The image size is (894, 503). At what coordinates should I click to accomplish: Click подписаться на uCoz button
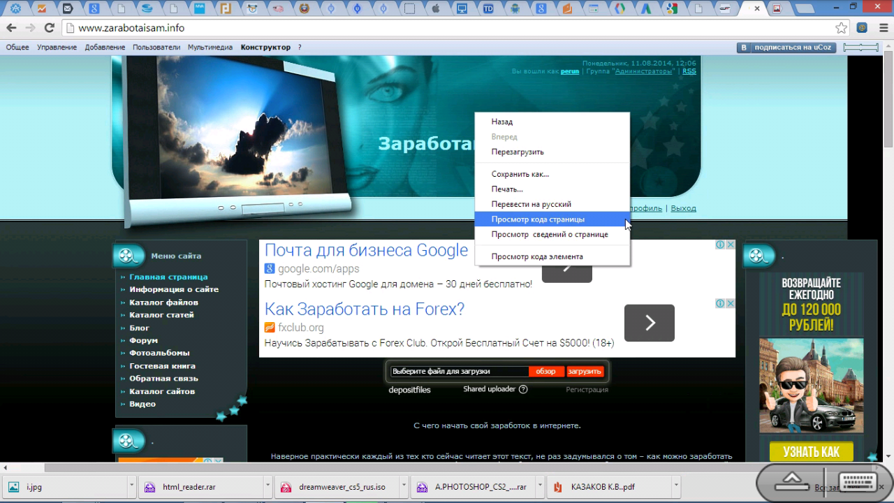[x=786, y=48]
